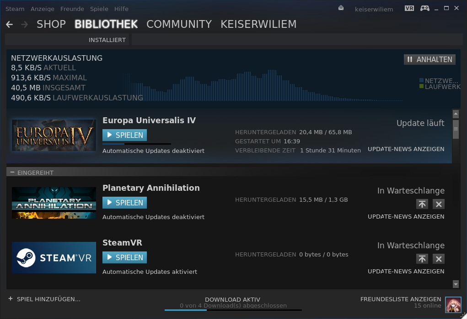Click 'Automatische Updates aktiviert' under SteamVR
This screenshot has height=319, width=467.
coord(150,272)
